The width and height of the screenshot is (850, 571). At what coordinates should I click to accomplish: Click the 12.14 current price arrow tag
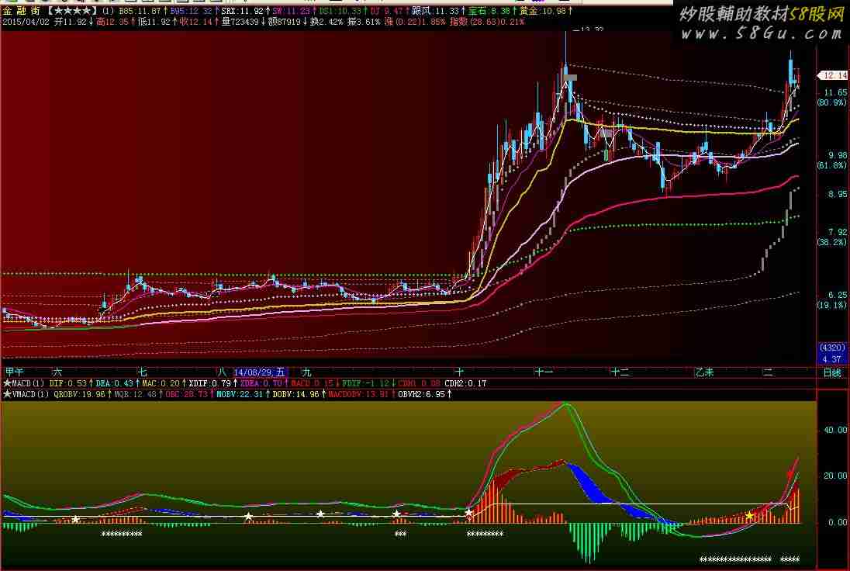pyautogui.click(x=832, y=75)
